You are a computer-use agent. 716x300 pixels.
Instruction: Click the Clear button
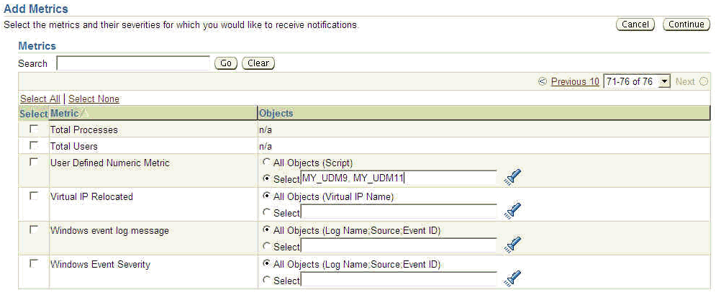pos(258,63)
